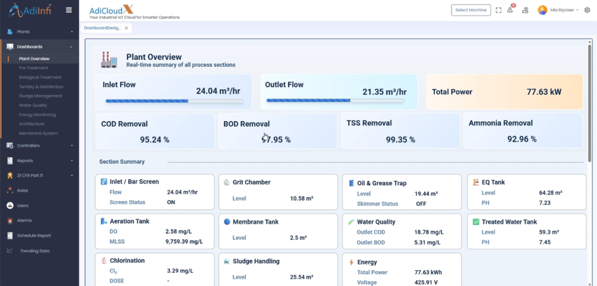Click the Chlorination card icon

click(104, 260)
